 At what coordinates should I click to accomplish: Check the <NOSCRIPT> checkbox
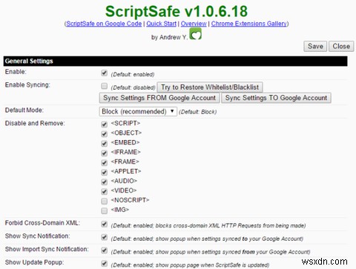105,201
